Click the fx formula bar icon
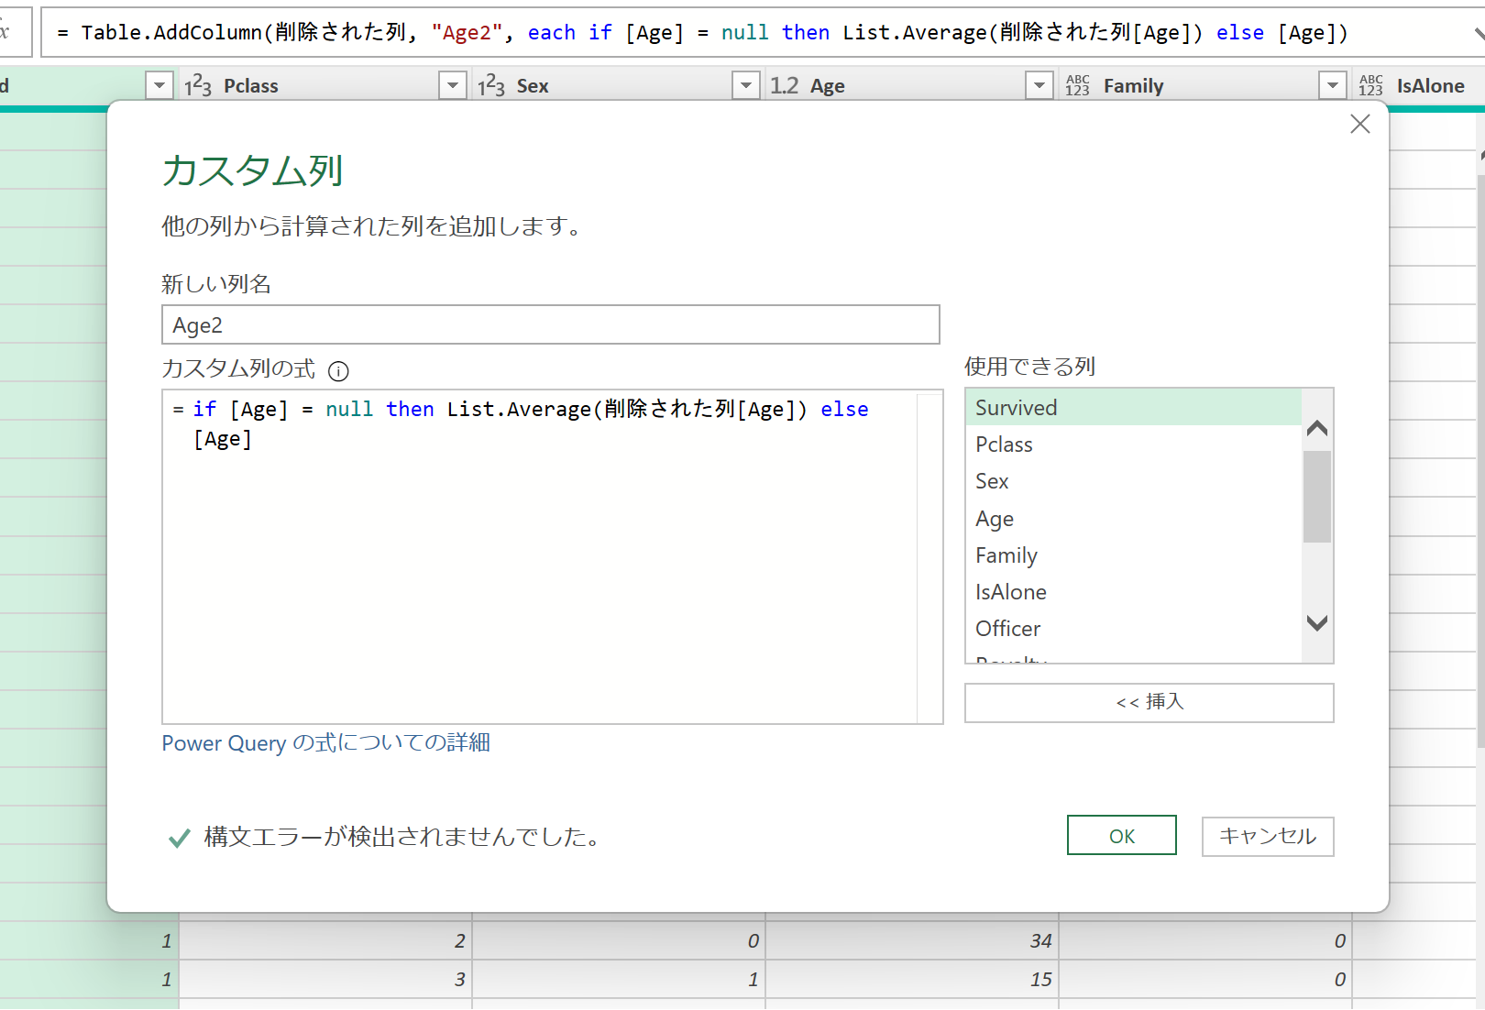 [x=5, y=30]
